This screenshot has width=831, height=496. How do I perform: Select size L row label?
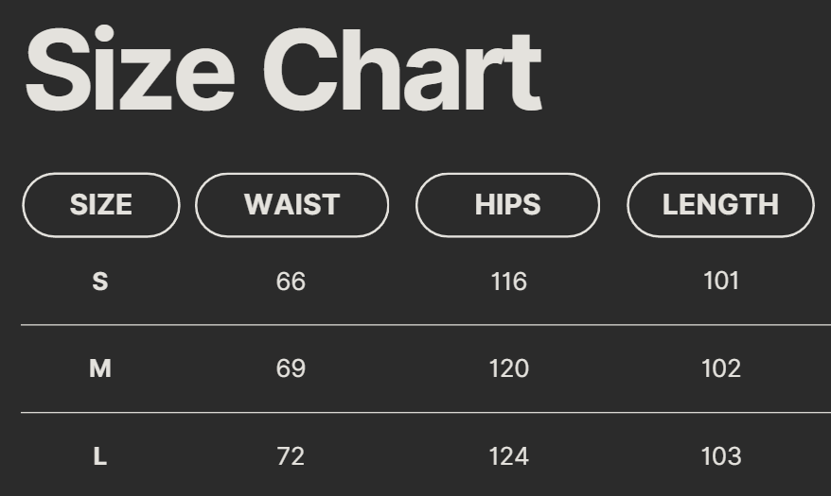[x=100, y=456]
